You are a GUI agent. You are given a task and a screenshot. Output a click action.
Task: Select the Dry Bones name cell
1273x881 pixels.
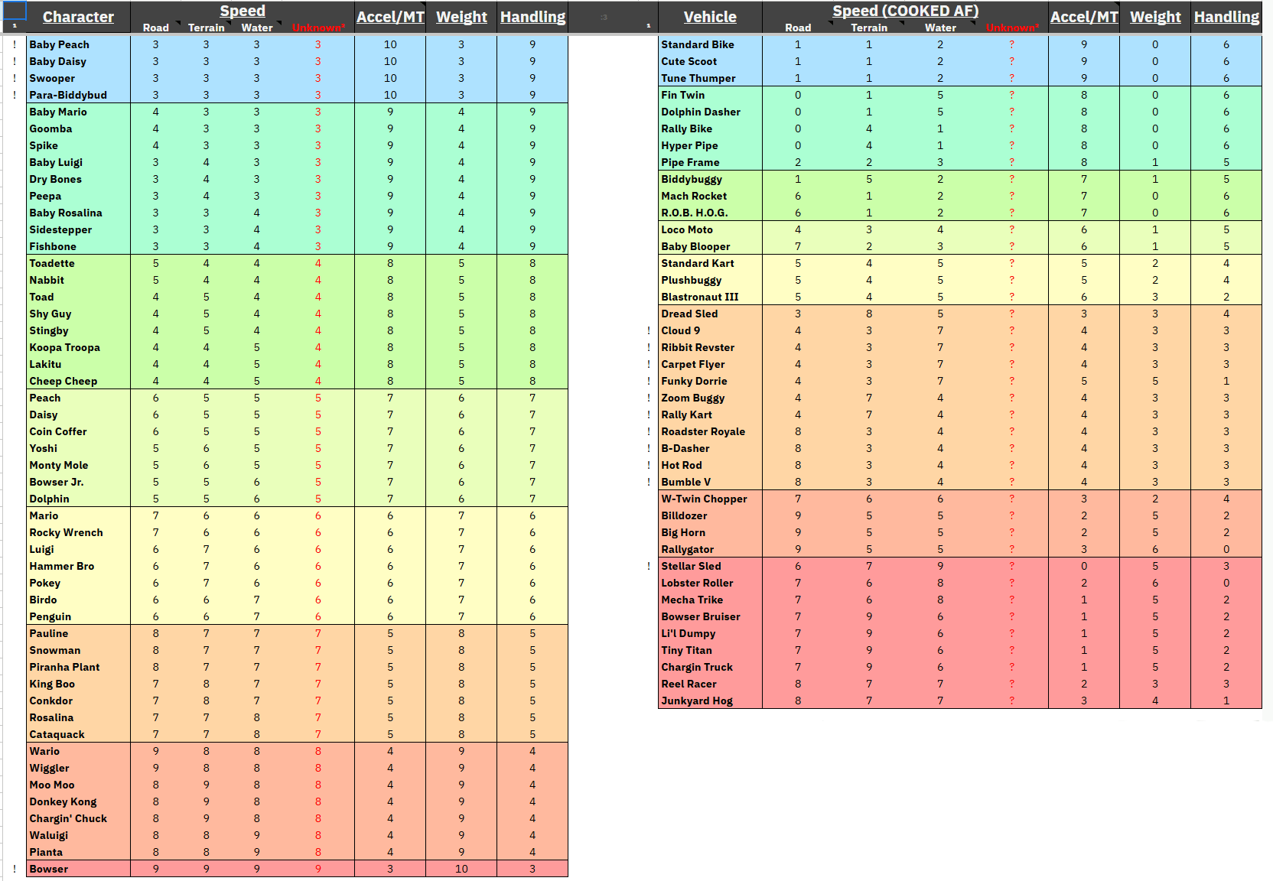tap(78, 179)
